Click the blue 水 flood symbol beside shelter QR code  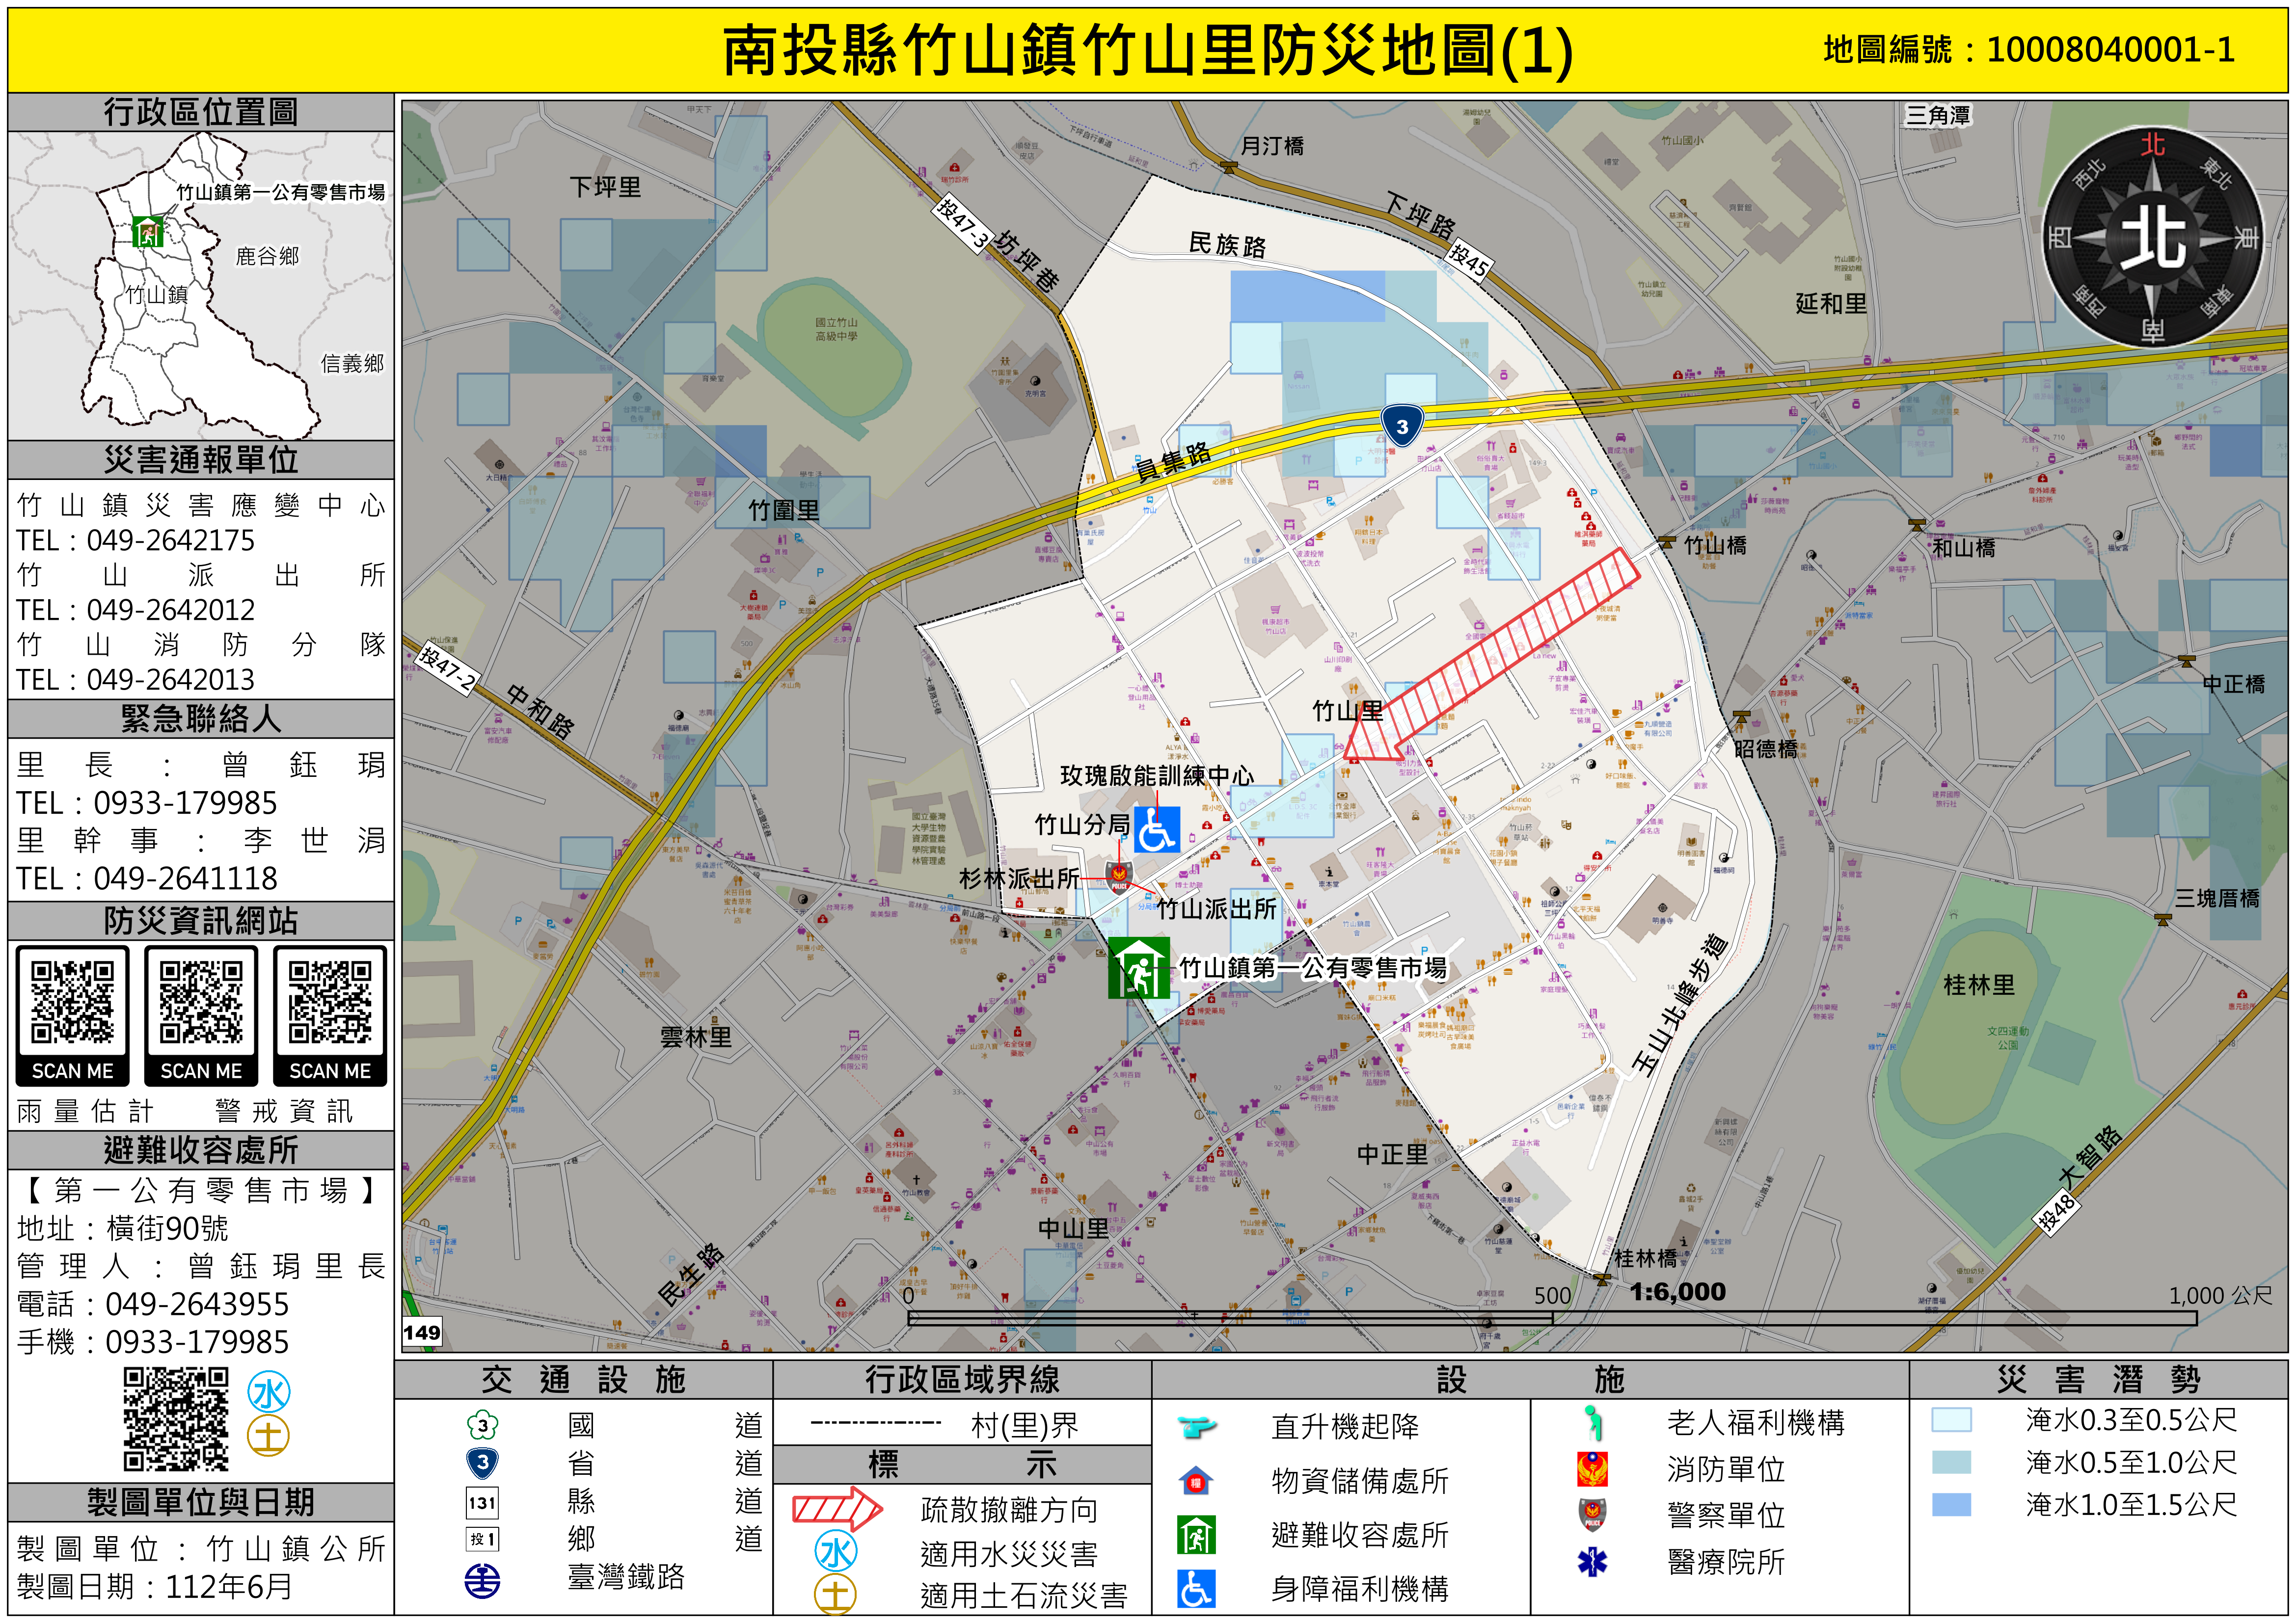tap(269, 1393)
